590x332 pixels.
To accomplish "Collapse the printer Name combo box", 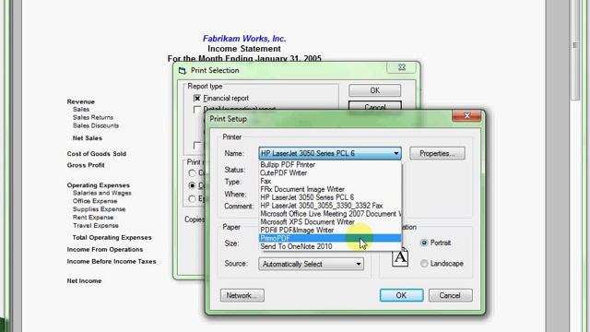I will point(395,154).
